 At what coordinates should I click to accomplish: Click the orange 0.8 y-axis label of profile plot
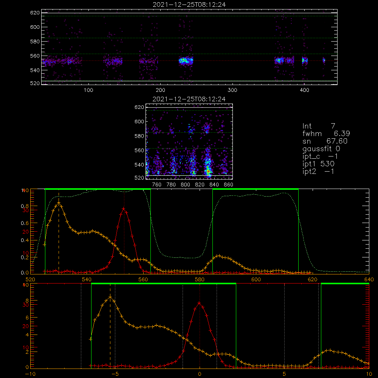[x=25, y=206]
